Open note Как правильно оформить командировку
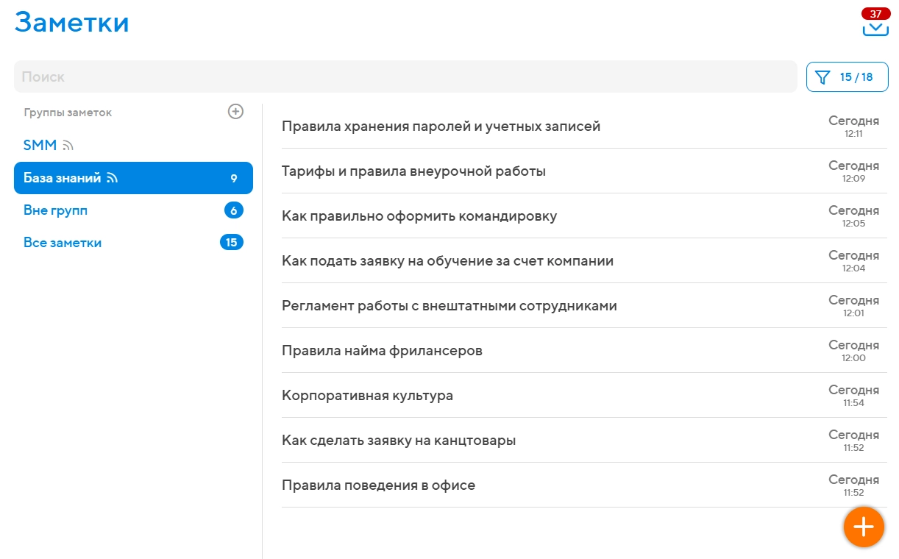The width and height of the screenshot is (899, 559). [x=584, y=216]
